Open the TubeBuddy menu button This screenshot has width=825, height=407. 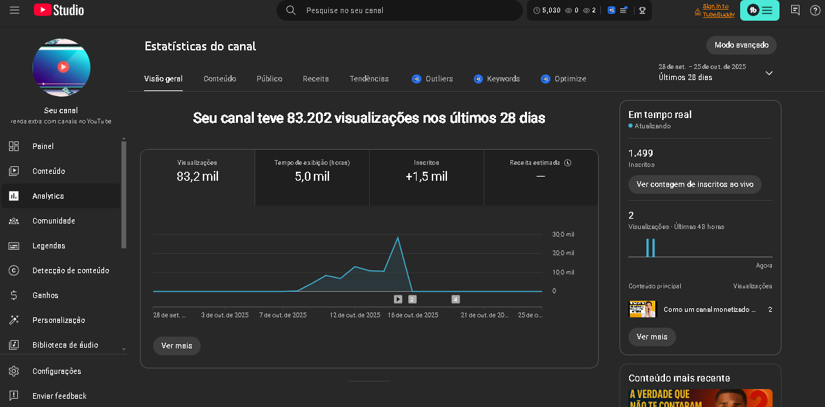click(x=759, y=10)
